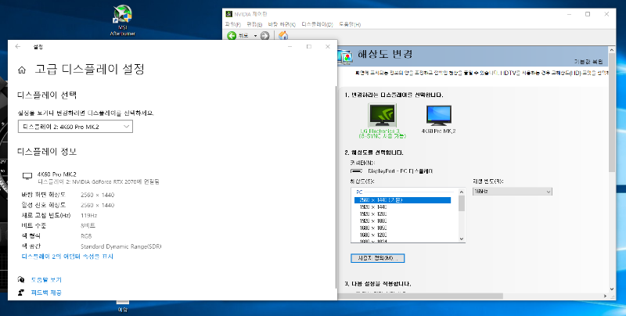626x316 pixels.
Task: Select the 1920 × 1440 resolution
Action: tap(373, 207)
